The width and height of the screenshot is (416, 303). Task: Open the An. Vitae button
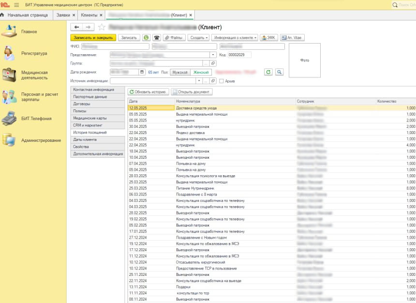292,38
